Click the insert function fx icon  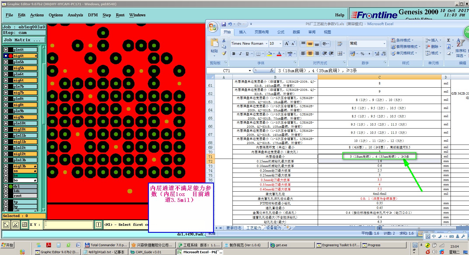pyautogui.click(x=272, y=70)
